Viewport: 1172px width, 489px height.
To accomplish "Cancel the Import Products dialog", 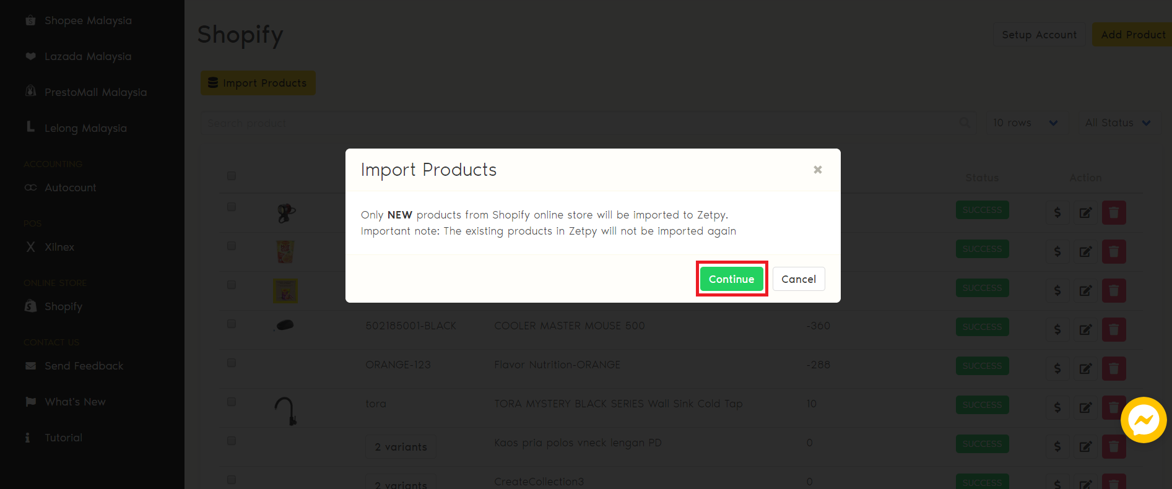I will coord(798,279).
